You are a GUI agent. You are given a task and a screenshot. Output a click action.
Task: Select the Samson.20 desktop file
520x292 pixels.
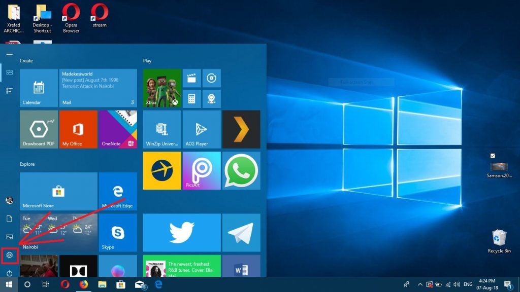click(499, 170)
